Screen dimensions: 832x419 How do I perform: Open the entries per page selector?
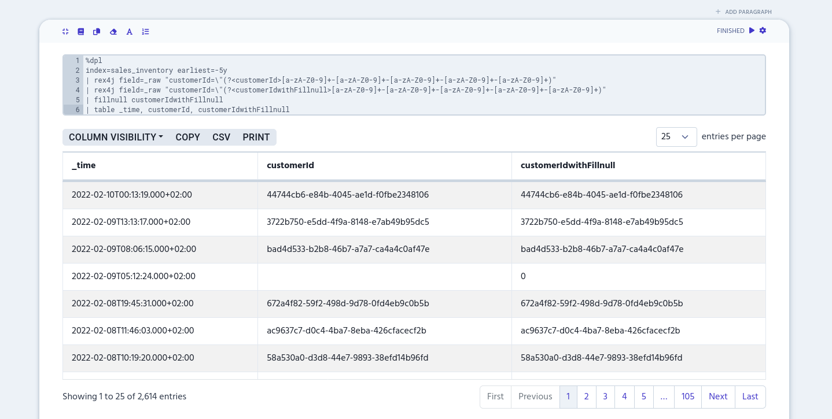[x=676, y=137]
